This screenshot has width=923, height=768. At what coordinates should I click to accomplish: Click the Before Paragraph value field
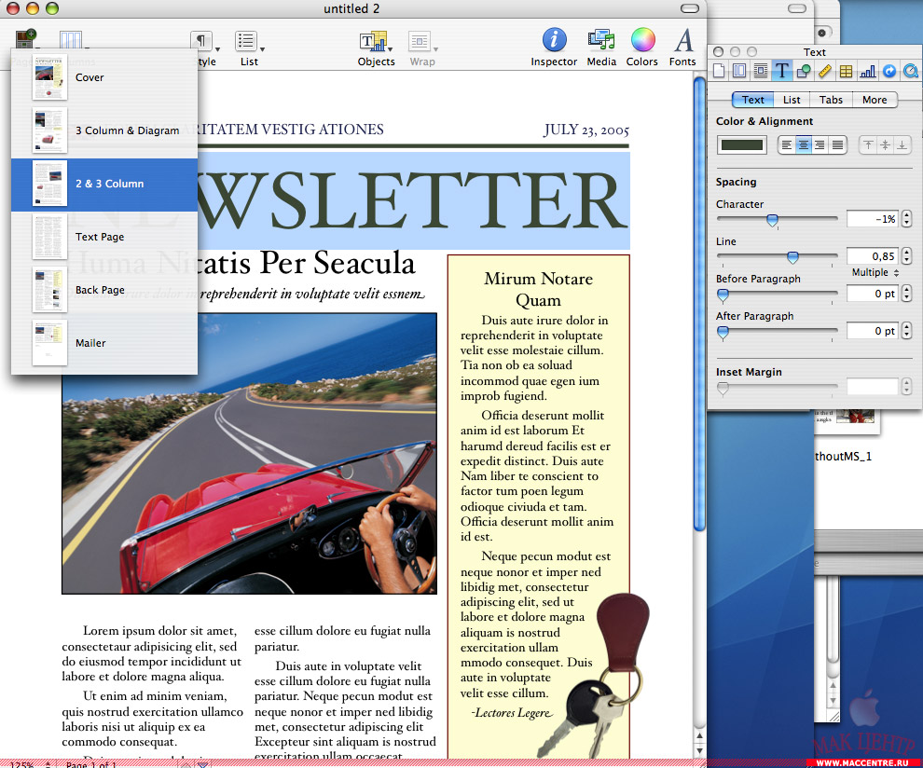873,293
